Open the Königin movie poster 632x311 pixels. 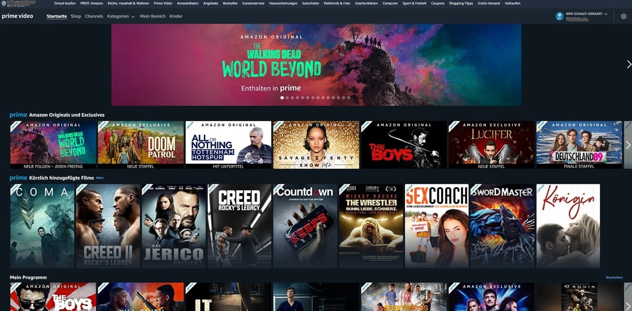(568, 226)
